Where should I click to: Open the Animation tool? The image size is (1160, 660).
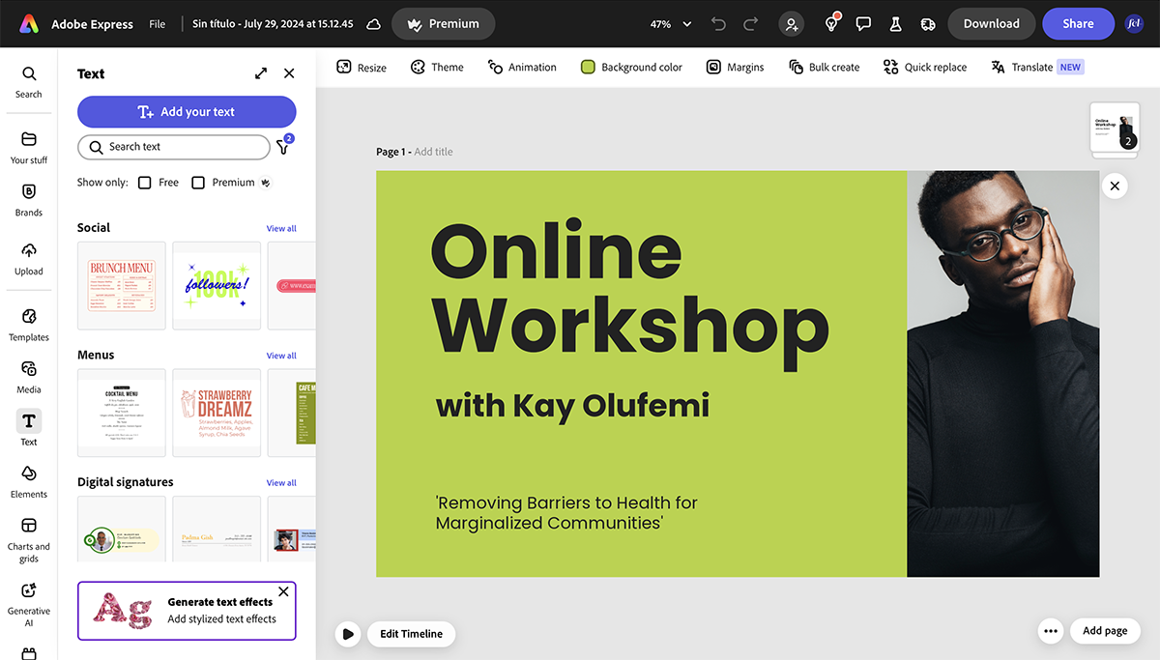(522, 67)
